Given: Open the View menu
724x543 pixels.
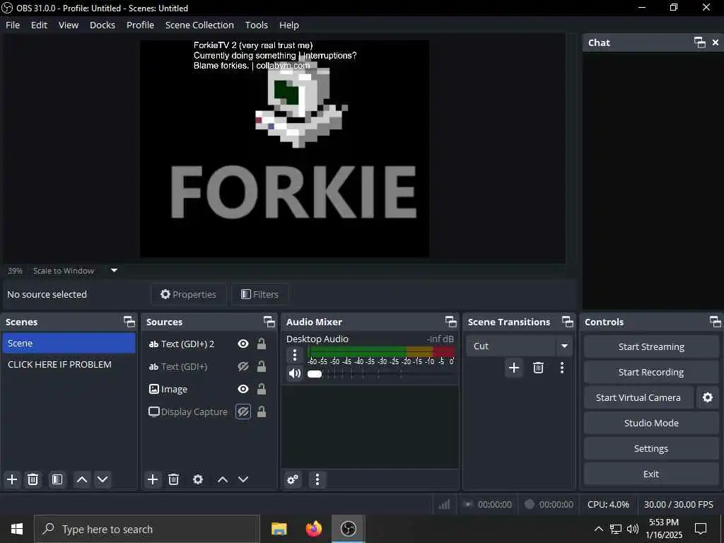Looking at the screenshot, I should coord(69,25).
